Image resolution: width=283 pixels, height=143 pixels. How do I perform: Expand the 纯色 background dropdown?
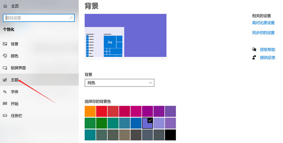120,83
